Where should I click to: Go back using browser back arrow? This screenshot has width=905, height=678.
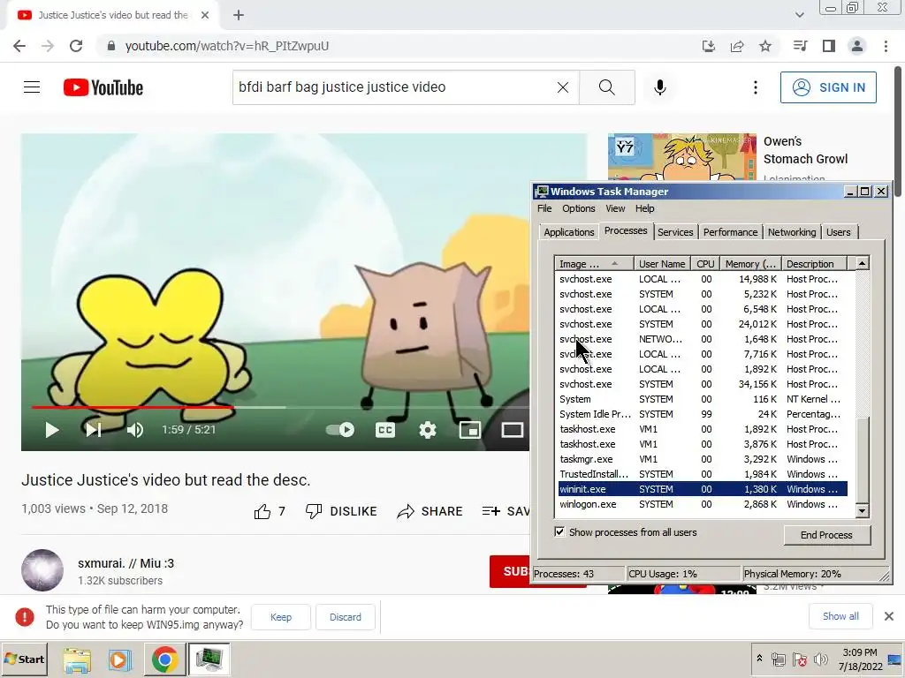[19, 46]
